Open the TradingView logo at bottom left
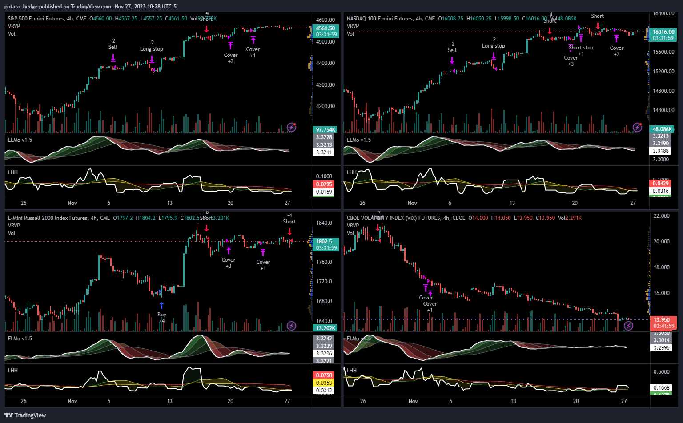This screenshot has height=423, width=683. (x=25, y=415)
